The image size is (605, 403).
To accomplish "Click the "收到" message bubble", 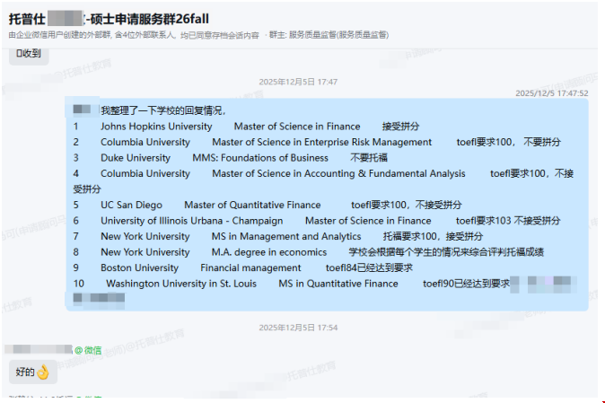I will (29, 53).
